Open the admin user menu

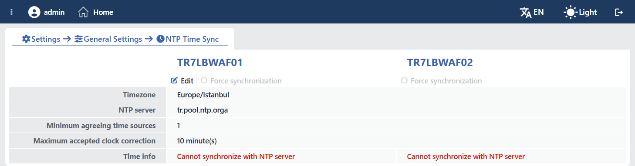(46, 12)
